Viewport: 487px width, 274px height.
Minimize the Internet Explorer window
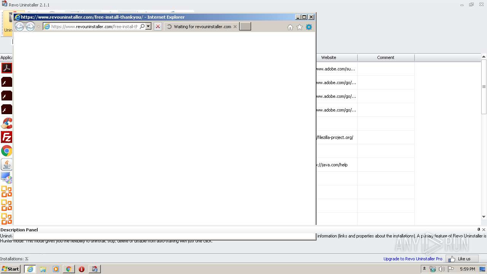tap(298, 17)
